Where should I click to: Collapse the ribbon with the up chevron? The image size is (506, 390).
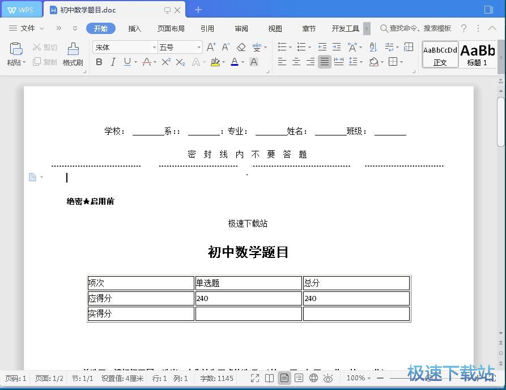click(492, 28)
